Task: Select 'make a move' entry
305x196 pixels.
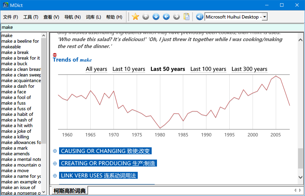Action: 15,171
